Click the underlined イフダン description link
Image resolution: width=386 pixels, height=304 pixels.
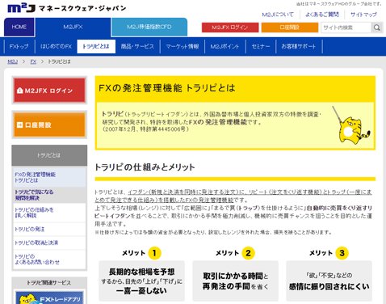(233, 196)
